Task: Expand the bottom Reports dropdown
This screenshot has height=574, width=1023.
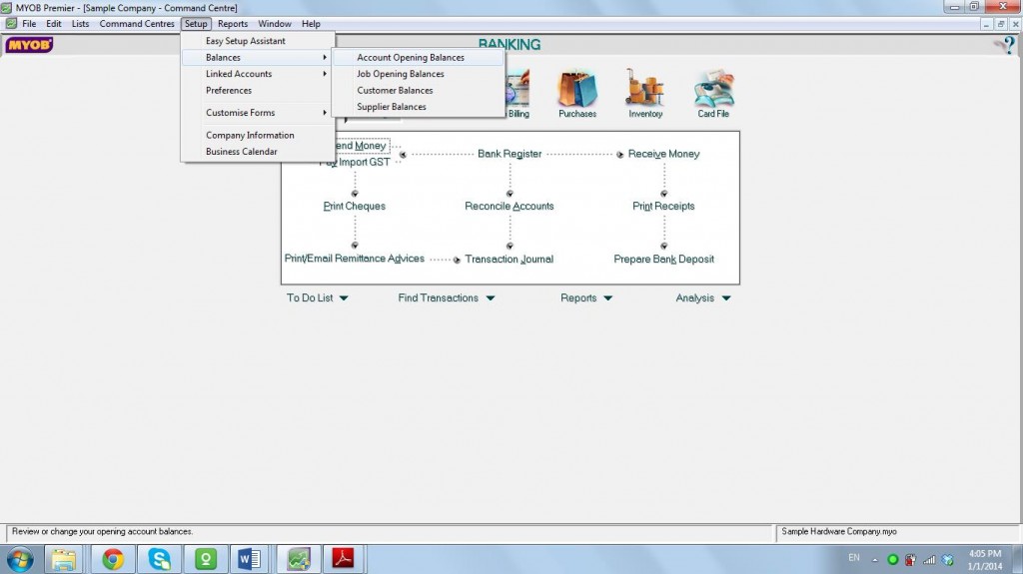Action: pos(586,298)
